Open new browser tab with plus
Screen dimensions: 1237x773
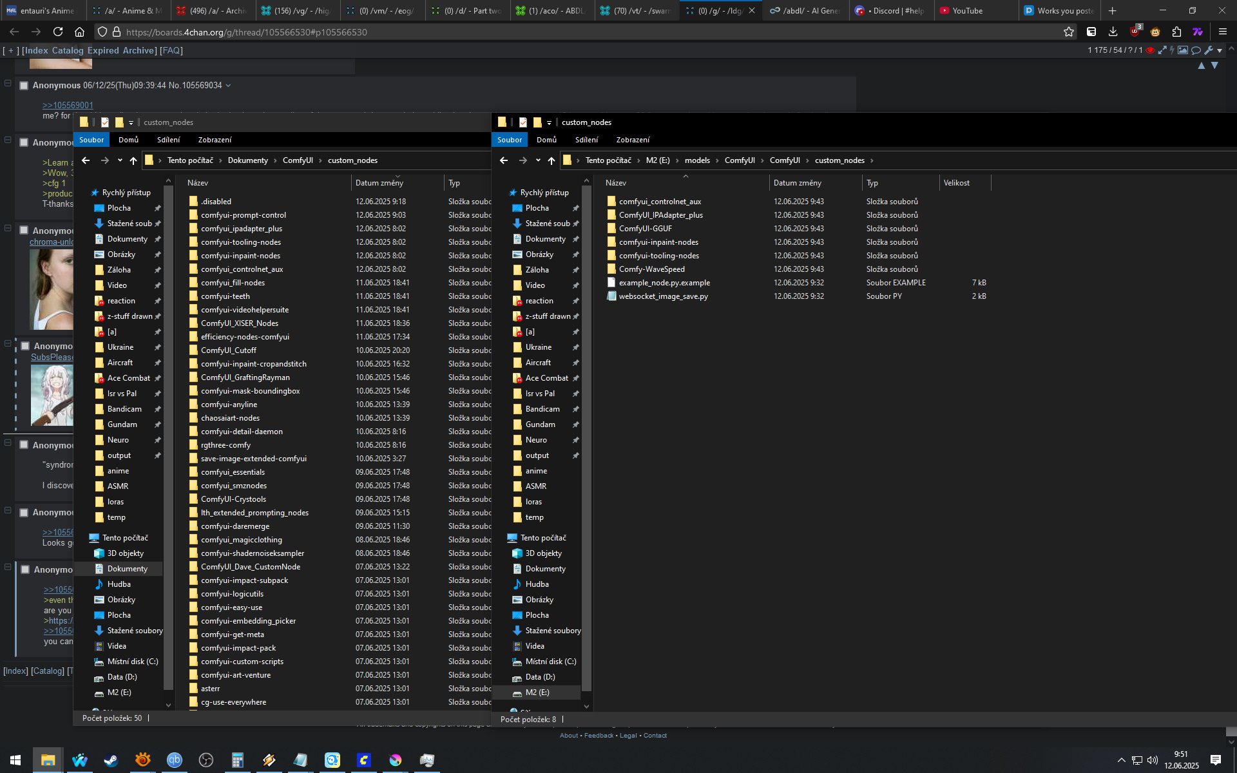pyautogui.click(x=1112, y=10)
